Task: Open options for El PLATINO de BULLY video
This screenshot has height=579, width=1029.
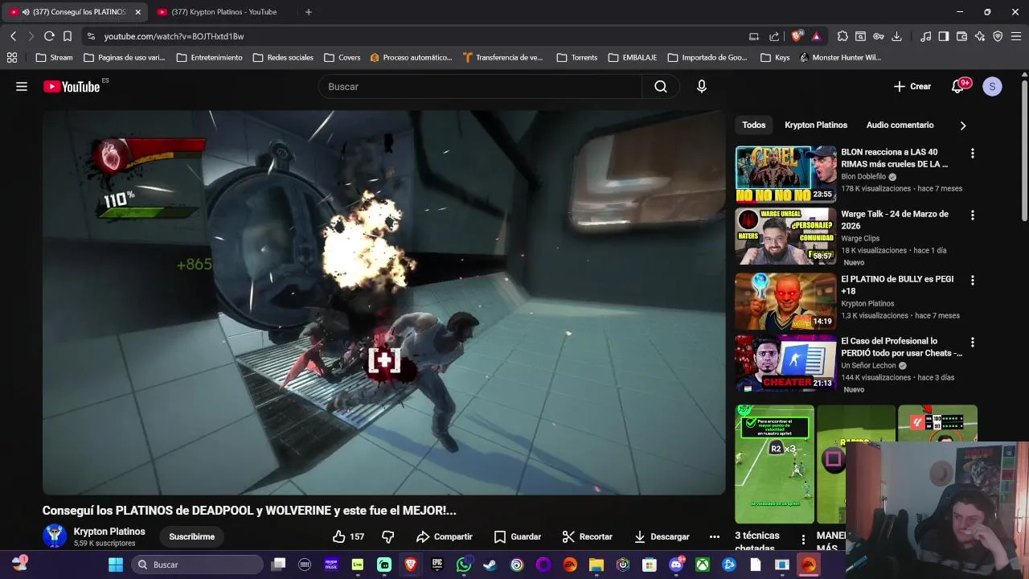Action: [x=972, y=281]
